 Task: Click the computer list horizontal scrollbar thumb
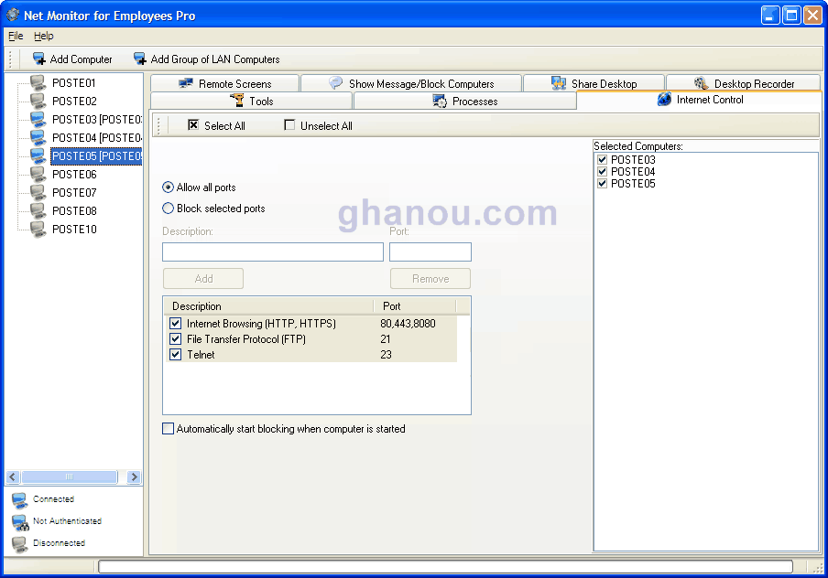pos(70,476)
